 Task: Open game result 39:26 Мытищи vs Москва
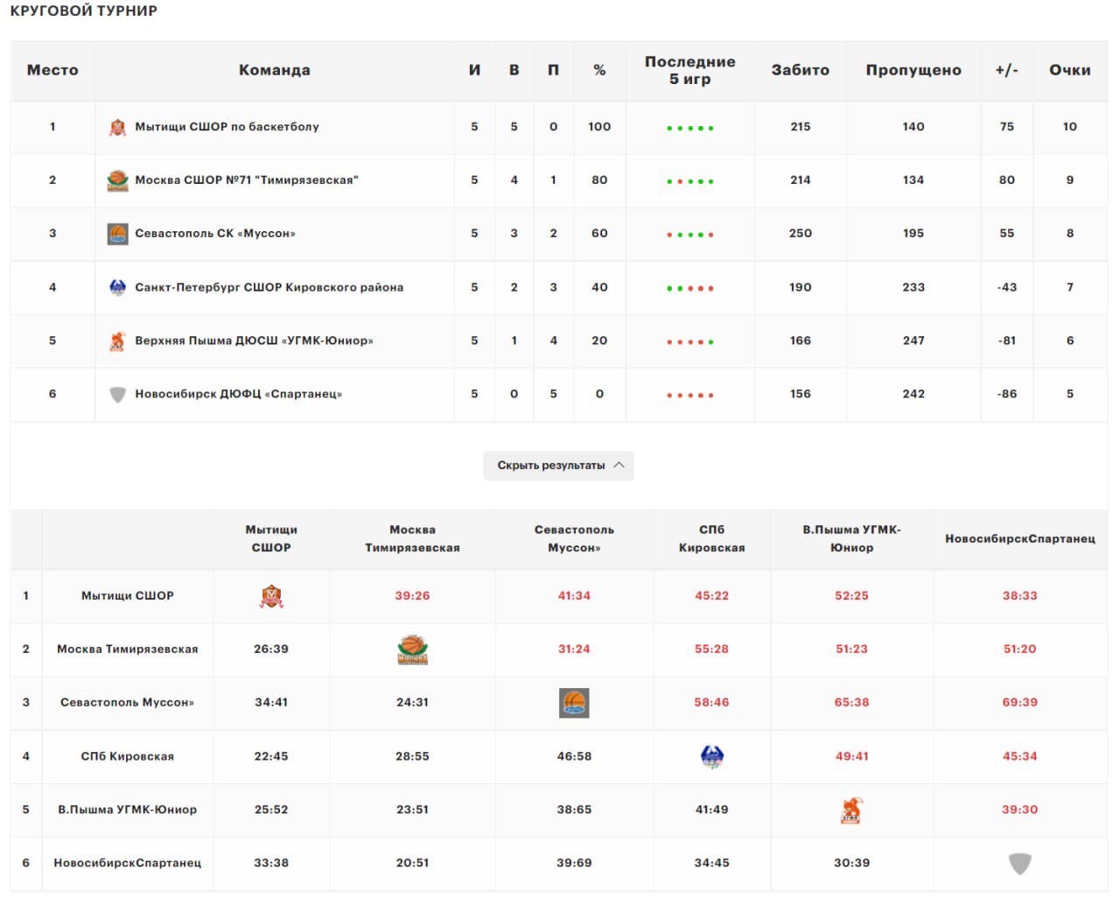[412, 596]
